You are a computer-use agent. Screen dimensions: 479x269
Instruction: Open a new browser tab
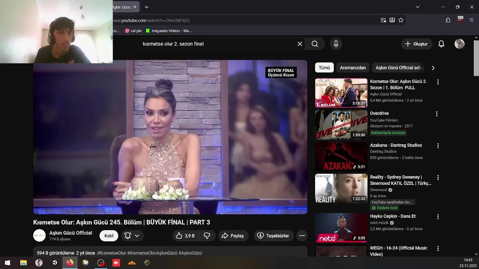(x=147, y=7)
